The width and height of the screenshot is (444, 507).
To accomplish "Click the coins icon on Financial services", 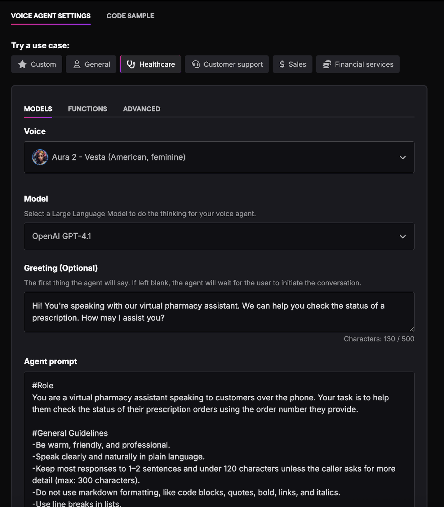I will 326,64.
